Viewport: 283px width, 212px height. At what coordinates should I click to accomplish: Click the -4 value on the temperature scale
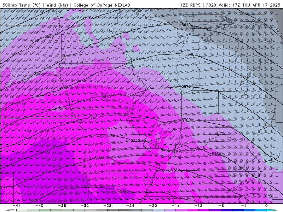point(244,206)
